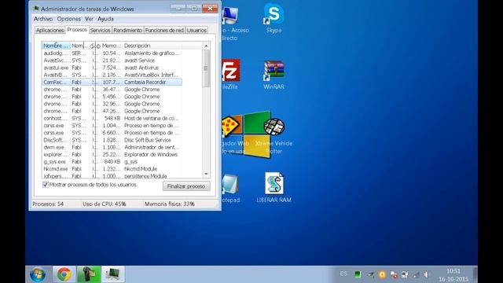Switch to the Funciones de red tab
The height and width of the screenshot is (283, 503).
164,30
